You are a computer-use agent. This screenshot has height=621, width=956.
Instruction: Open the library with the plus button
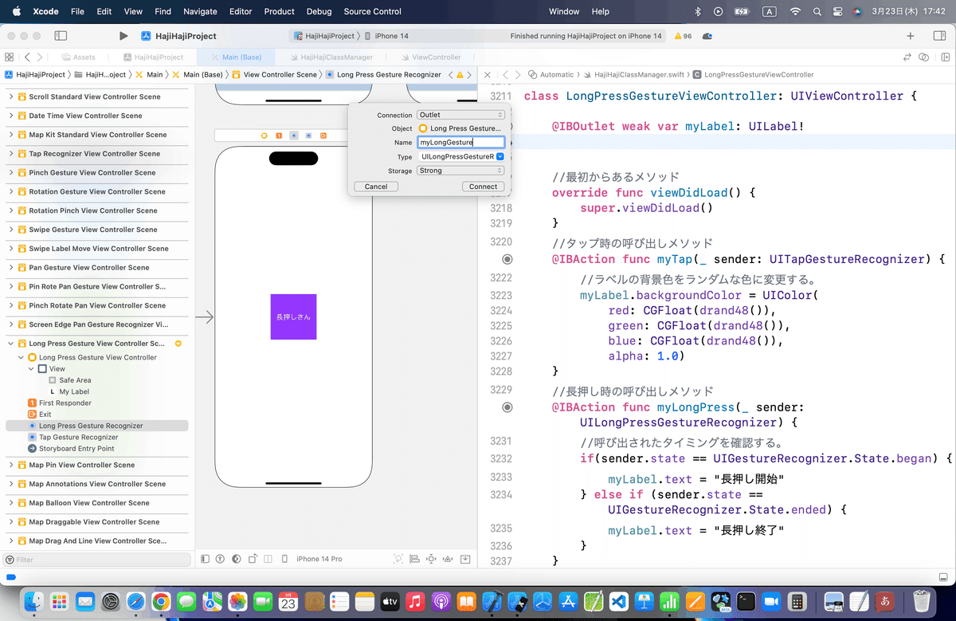tap(911, 36)
